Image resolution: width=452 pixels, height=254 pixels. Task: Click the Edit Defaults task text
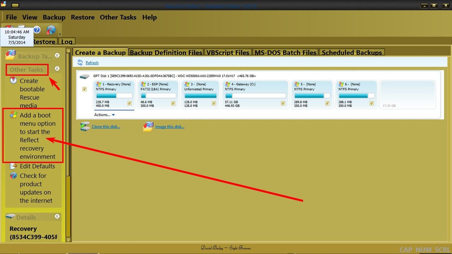coord(37,166)
